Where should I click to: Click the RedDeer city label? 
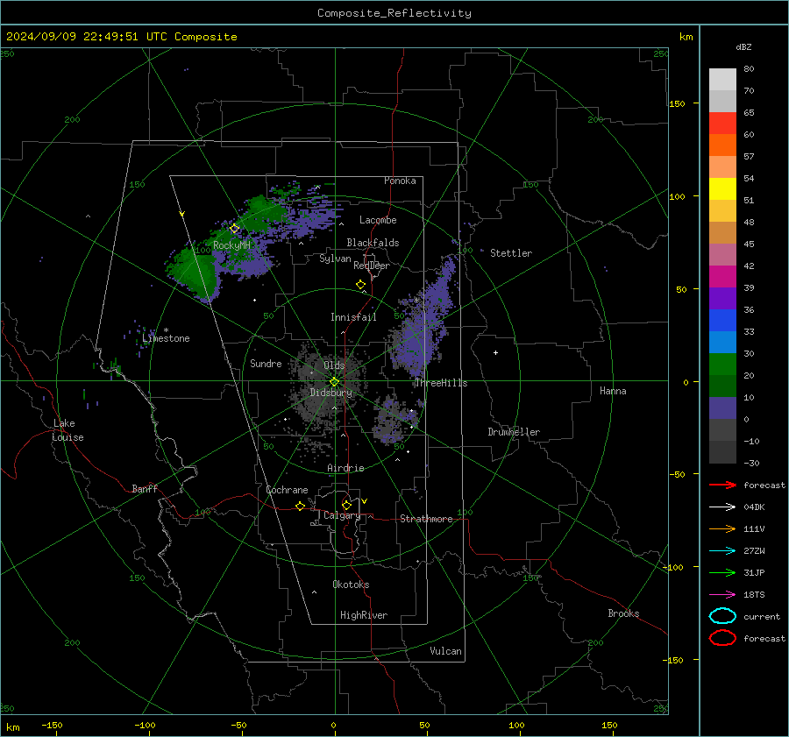click(372, 266)
